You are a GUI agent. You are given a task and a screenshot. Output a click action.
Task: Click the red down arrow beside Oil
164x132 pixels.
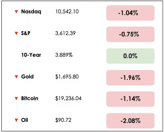[x=16, y=120]
